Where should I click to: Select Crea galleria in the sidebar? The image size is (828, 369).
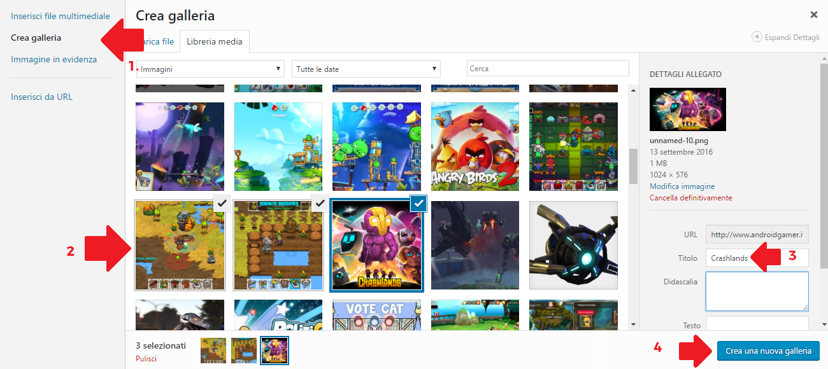pos(36,38)
